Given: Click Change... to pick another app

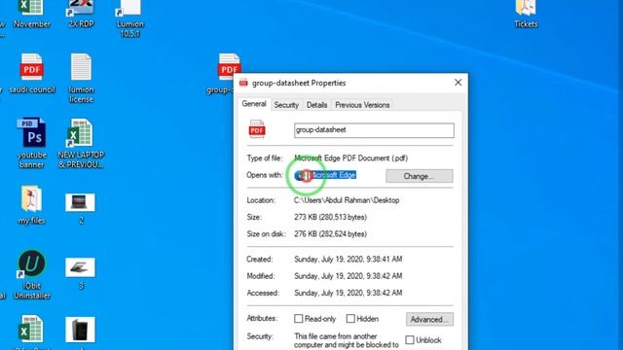Looking at the screenshot, I should point(420,176).
